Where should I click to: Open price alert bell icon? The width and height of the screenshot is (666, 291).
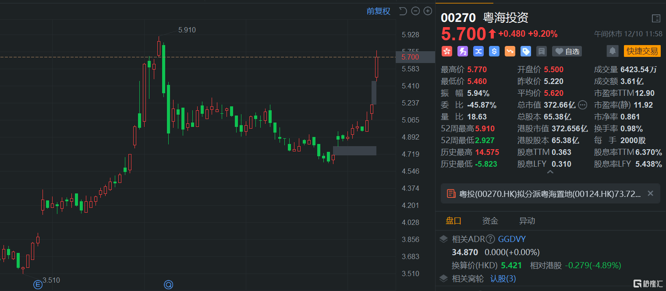(x=612, y=51)
